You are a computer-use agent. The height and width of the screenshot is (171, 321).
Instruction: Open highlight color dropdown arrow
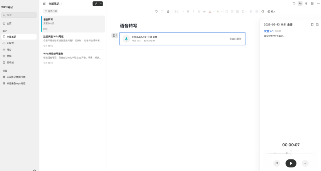pyautogui.click(x=222, y=11)
